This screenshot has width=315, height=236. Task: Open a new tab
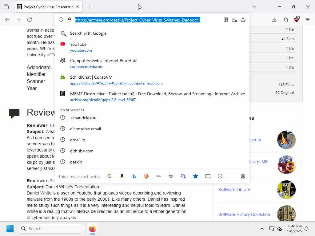(x=89, y=7)
